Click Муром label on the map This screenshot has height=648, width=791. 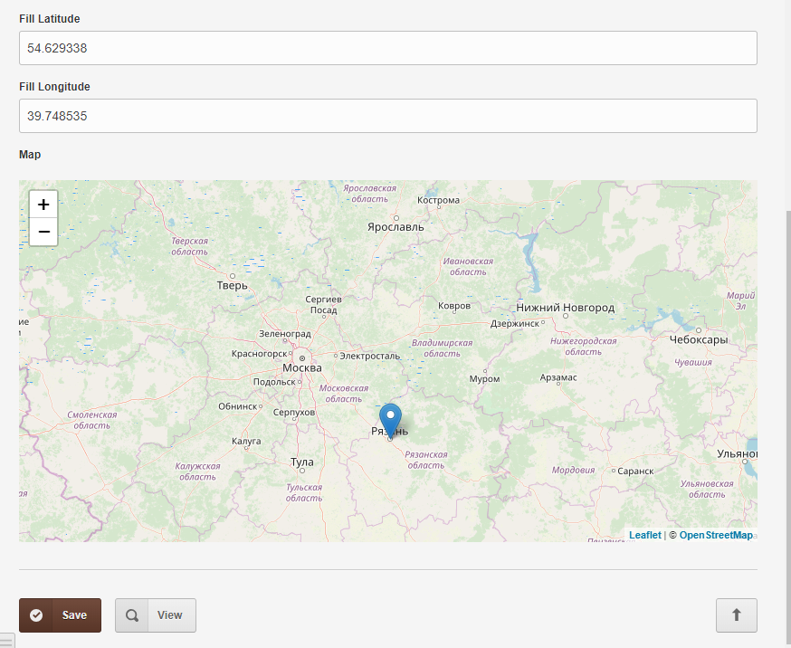coord(484,378)
